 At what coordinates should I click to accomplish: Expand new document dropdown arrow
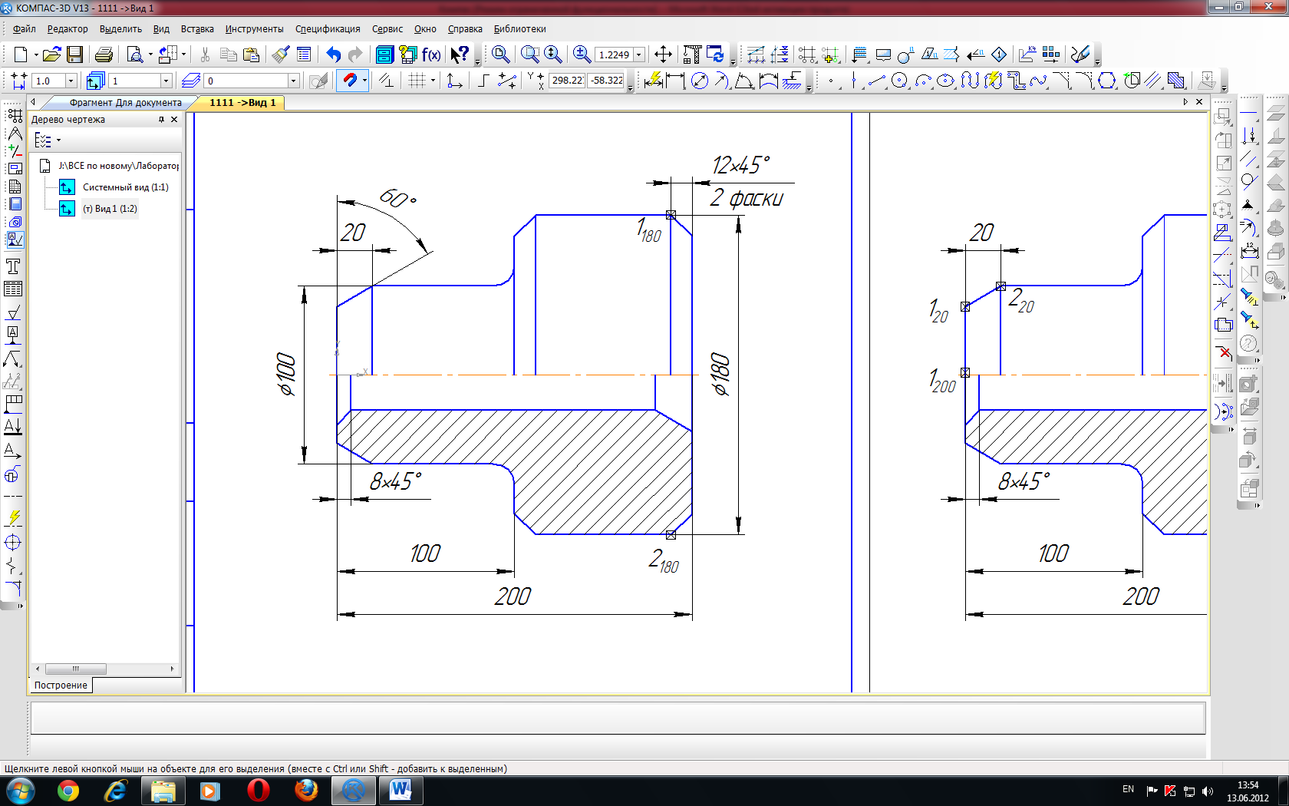35,55
